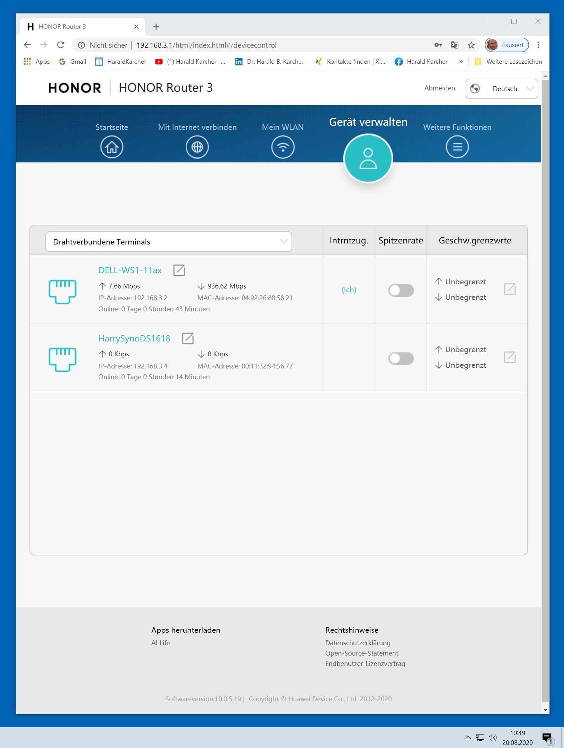Screen dimensions: 564x748
Task: Open the Deutsch language dropdown
Action: 502,89
